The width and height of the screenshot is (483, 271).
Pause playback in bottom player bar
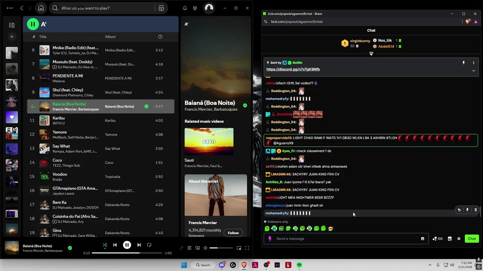coord(127,245)
